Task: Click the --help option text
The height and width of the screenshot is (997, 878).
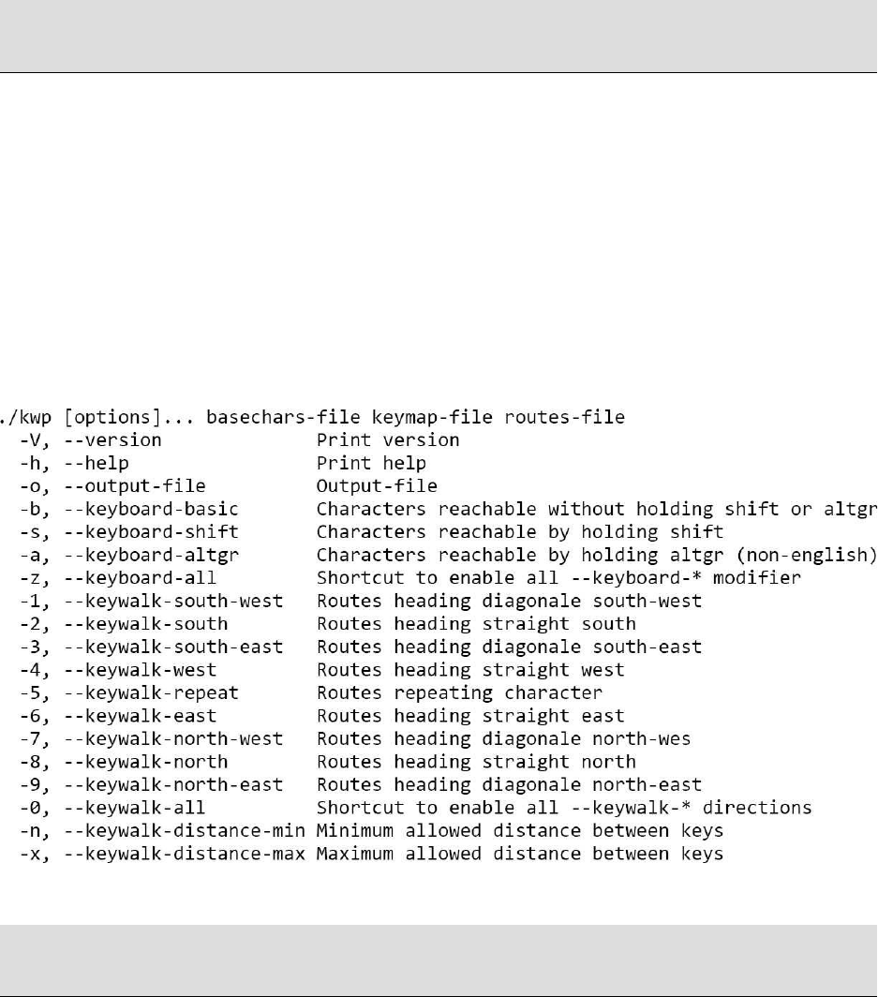Action: (97, 463)
